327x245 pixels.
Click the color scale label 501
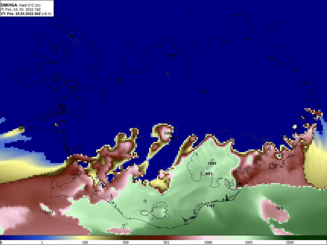click(x=166, y=242)
